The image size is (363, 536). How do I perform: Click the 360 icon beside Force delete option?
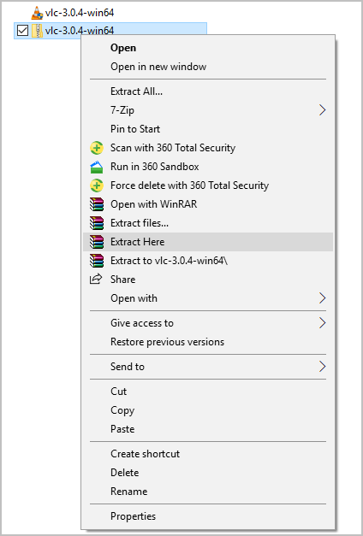(x=97, y=186)
